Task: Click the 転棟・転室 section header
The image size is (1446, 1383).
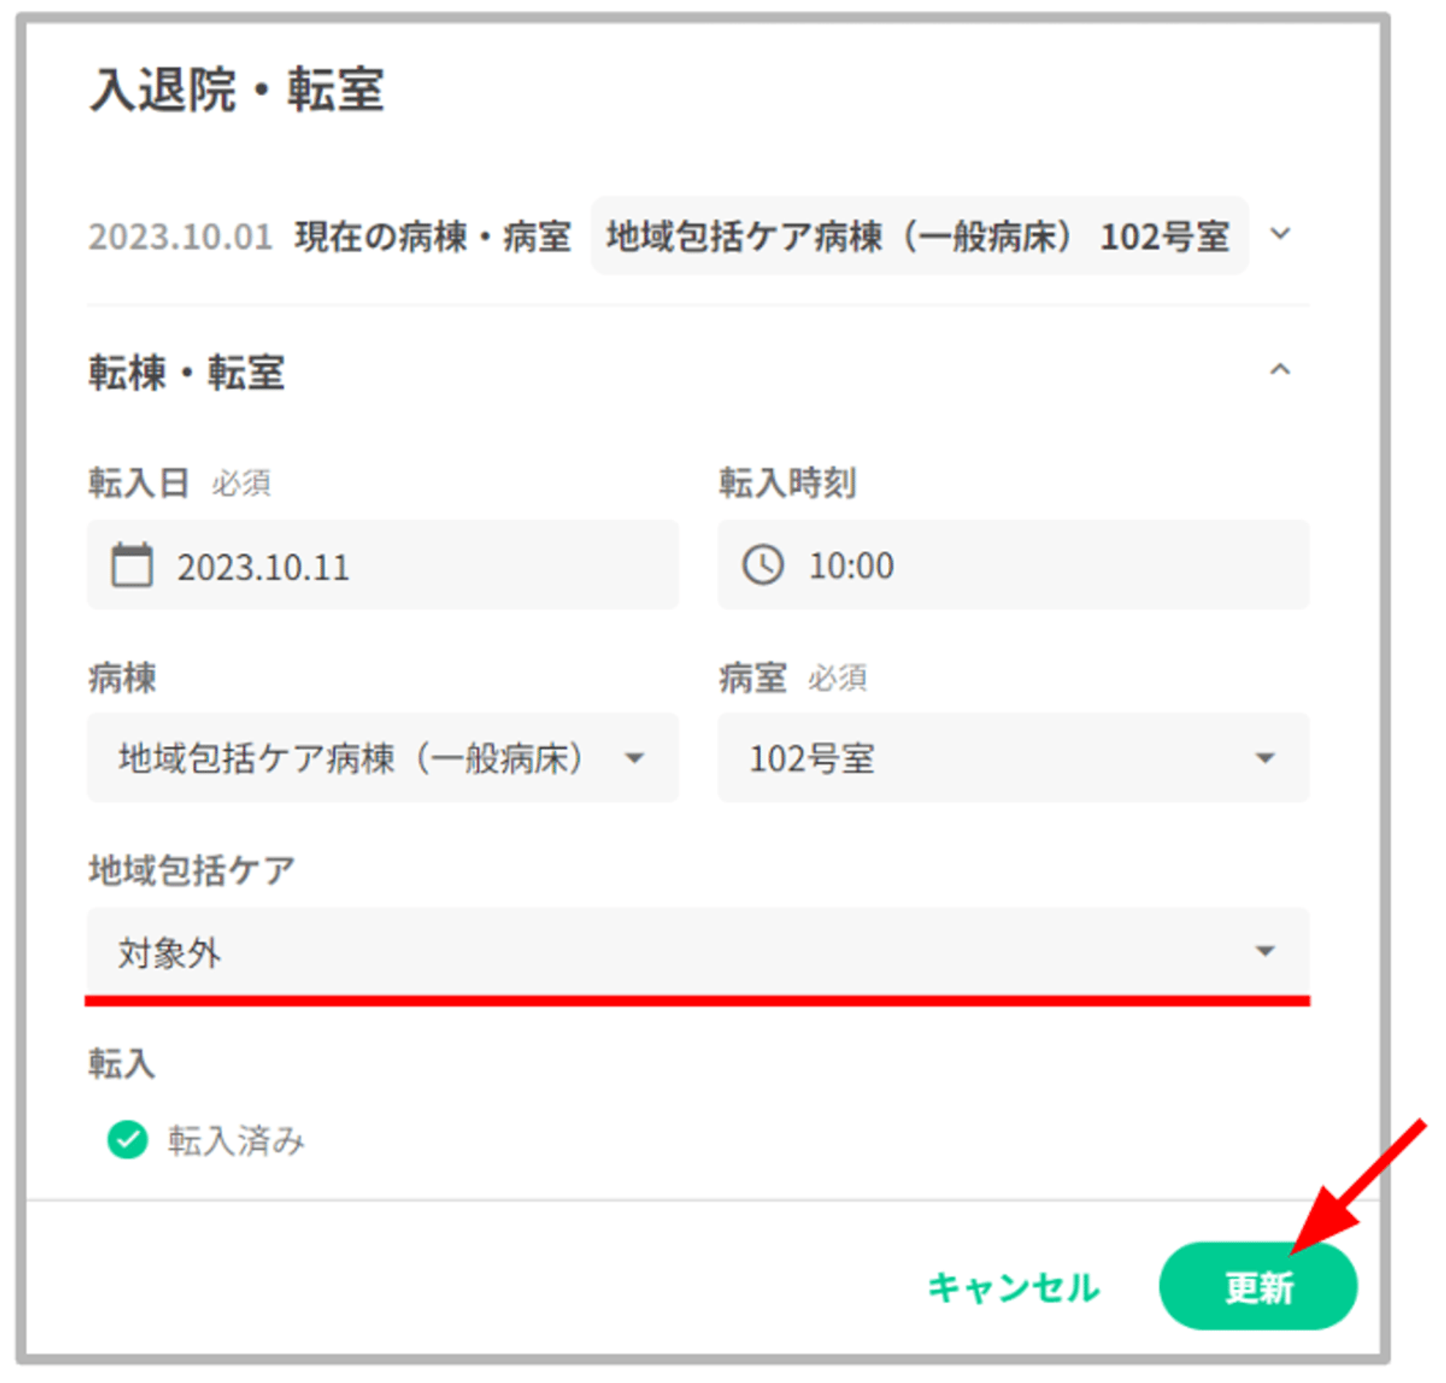Action: click(187, 372)
